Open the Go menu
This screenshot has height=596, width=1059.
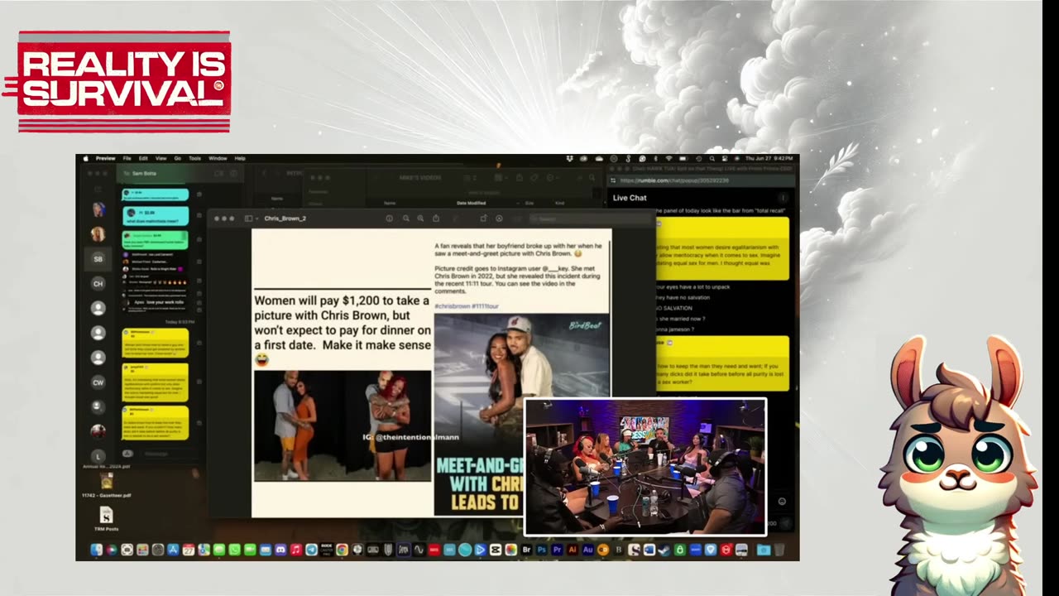click(177, 158)
